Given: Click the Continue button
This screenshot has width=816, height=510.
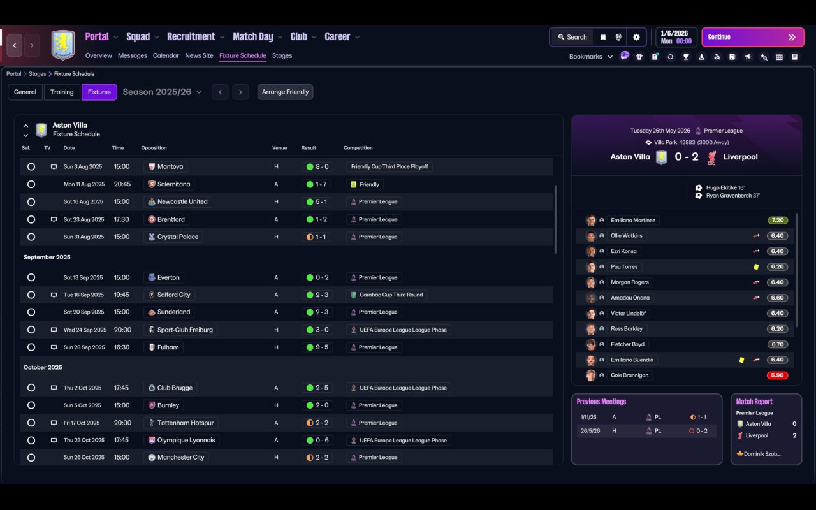Looking at the screenshot, I should coord(753,37).
